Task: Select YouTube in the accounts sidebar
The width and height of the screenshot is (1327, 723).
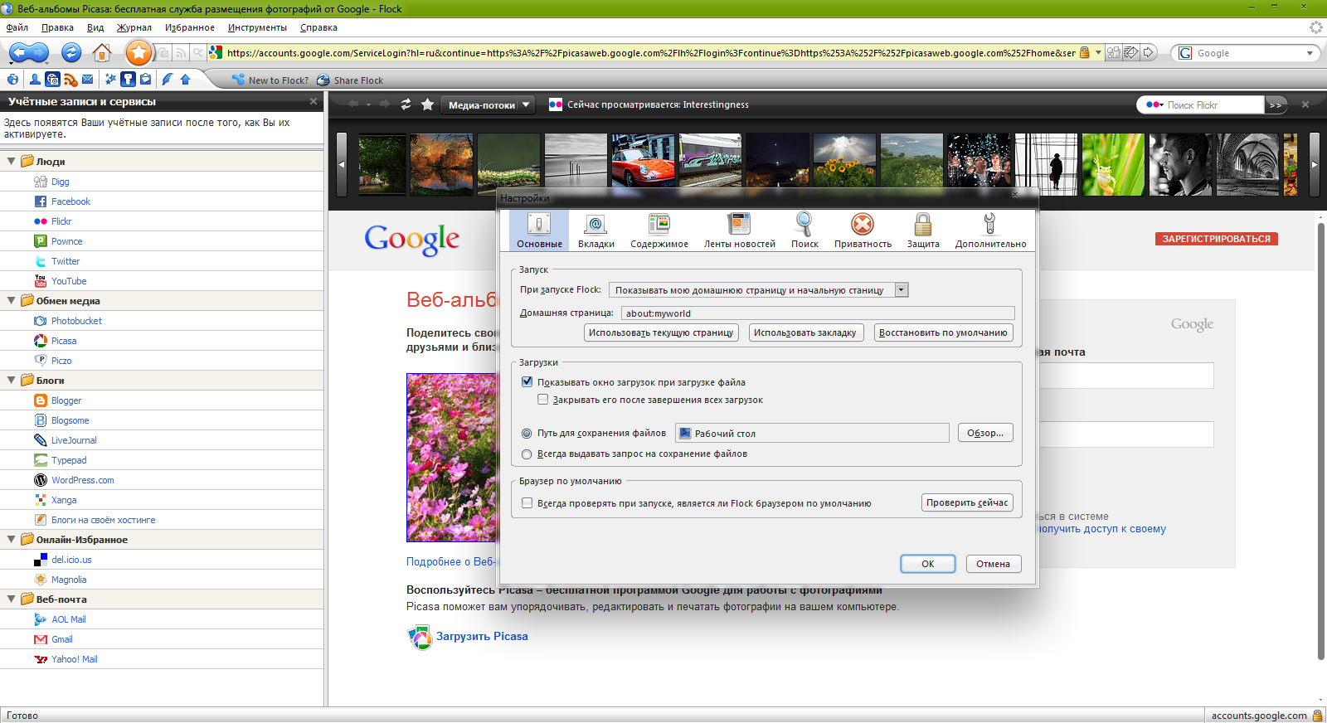Action: [69, 281]
